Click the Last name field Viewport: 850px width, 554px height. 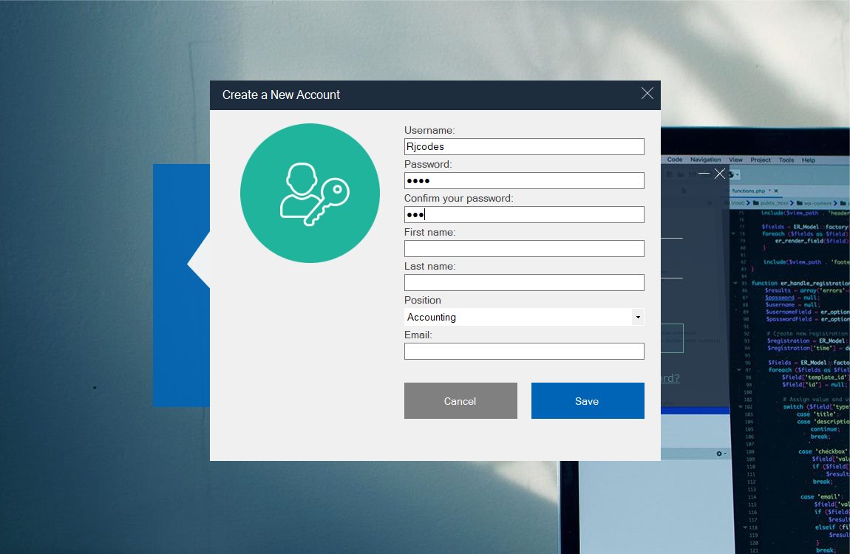[523, 282]
